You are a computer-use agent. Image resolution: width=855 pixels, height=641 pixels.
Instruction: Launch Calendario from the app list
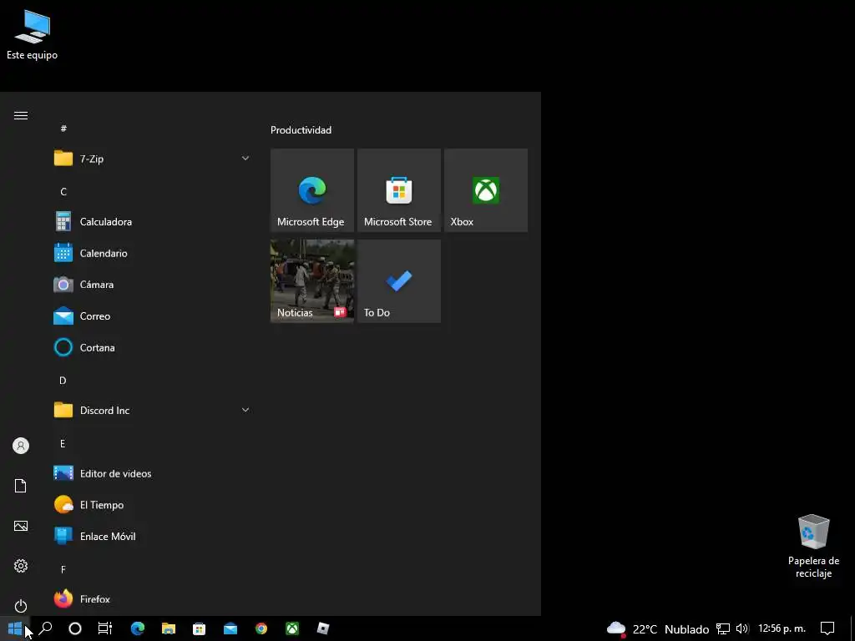(x=153, y=254)
